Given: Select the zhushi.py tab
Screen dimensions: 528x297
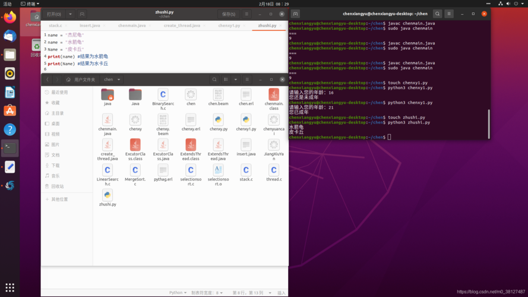Looking at the screenshot, I should click(x=267, y=26).
